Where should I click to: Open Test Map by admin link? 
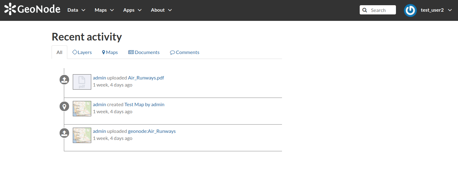click(x=144, y=104)
